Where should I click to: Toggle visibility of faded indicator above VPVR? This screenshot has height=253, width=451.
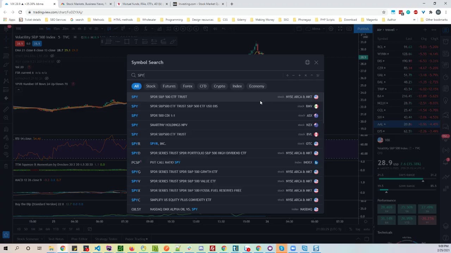tap(47, 78)
